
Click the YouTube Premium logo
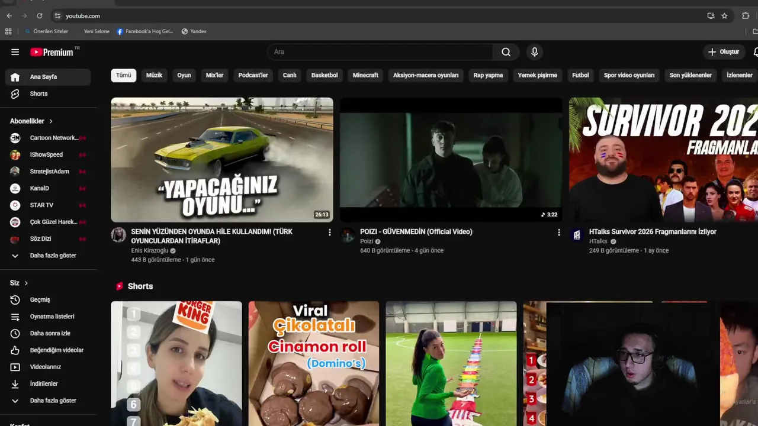53,52
